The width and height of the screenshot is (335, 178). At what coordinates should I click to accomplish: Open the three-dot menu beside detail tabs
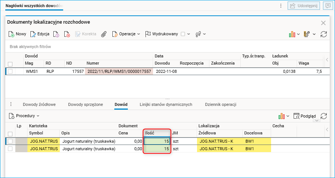pyautogui.click(x=11, y=104)
